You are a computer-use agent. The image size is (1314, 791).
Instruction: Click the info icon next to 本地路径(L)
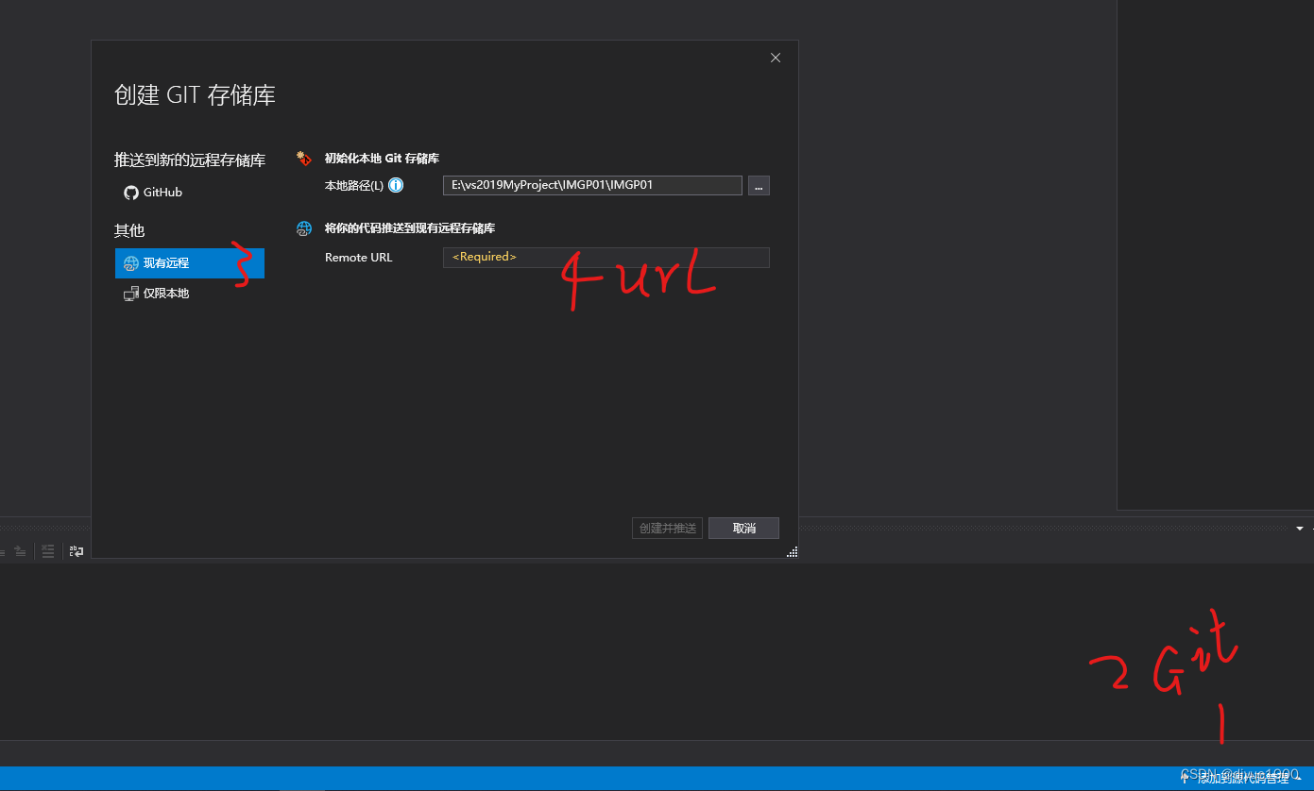tap(396, 185)
